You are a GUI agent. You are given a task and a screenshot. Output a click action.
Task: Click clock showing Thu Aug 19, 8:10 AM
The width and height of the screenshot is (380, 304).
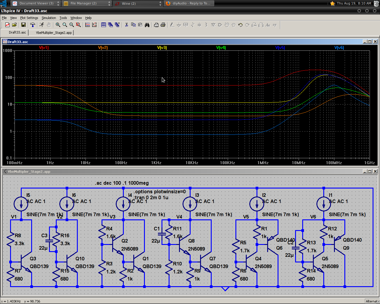(354, 3)
